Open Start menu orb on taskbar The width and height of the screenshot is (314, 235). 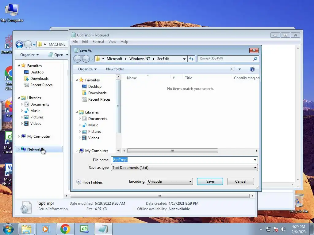[x=8, y=229]
